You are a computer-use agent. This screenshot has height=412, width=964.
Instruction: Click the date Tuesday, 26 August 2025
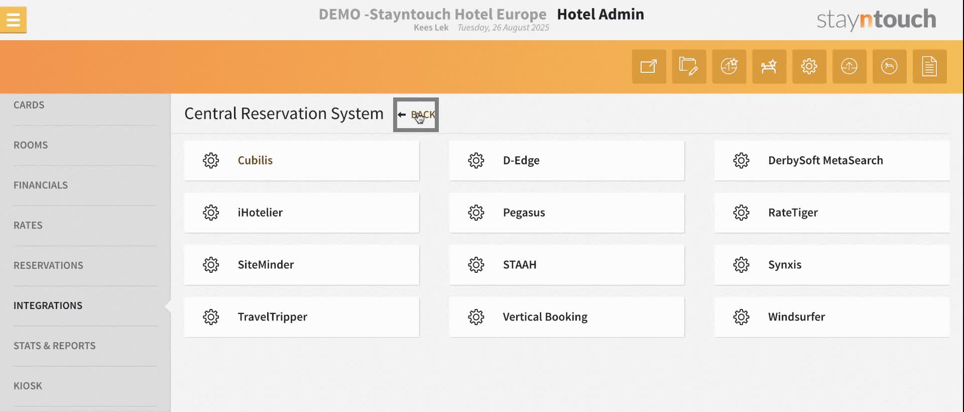(503, 28)
